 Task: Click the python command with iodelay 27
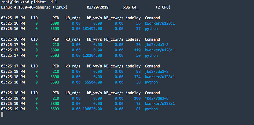tap(151, 29)
